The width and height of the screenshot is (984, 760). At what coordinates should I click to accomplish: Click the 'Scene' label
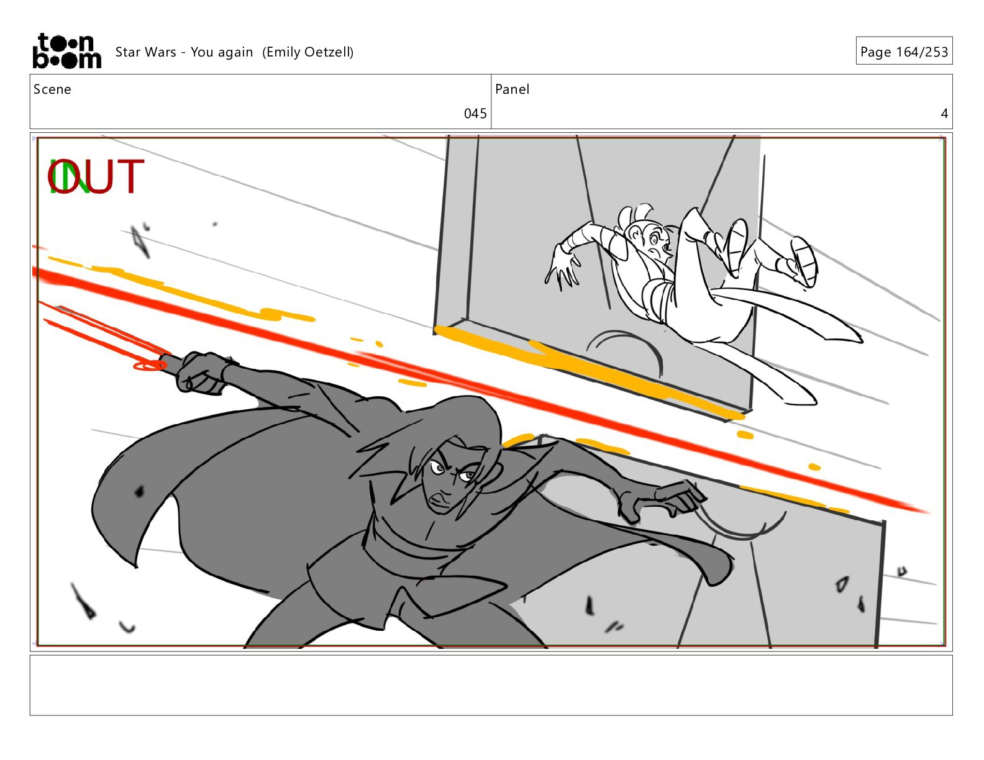tap(52, 89)
